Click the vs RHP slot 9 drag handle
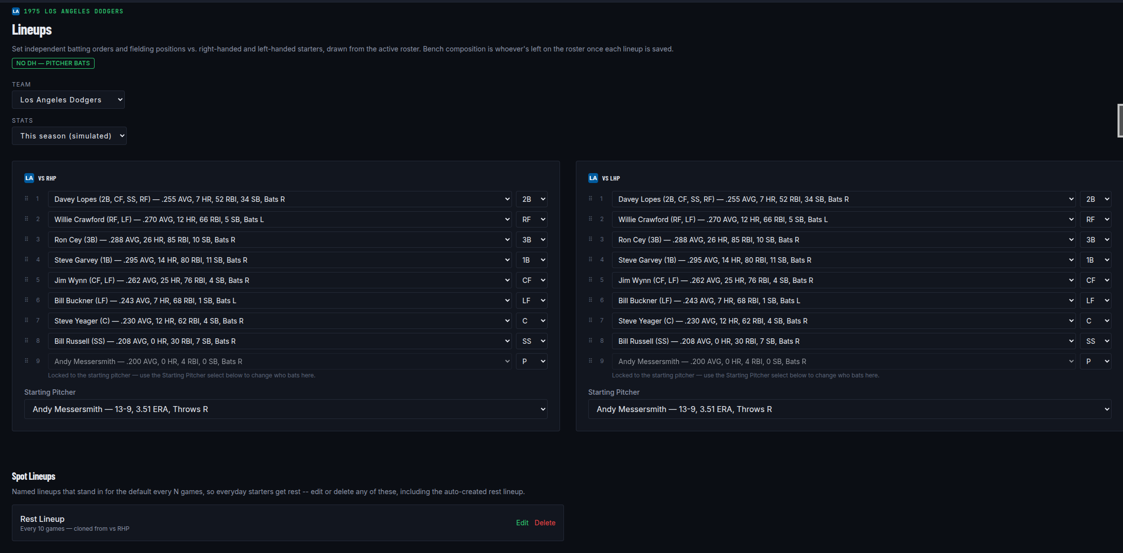The height and width of the screenshot is (553, 1123). pyautogui.click(x=27, y=361)
